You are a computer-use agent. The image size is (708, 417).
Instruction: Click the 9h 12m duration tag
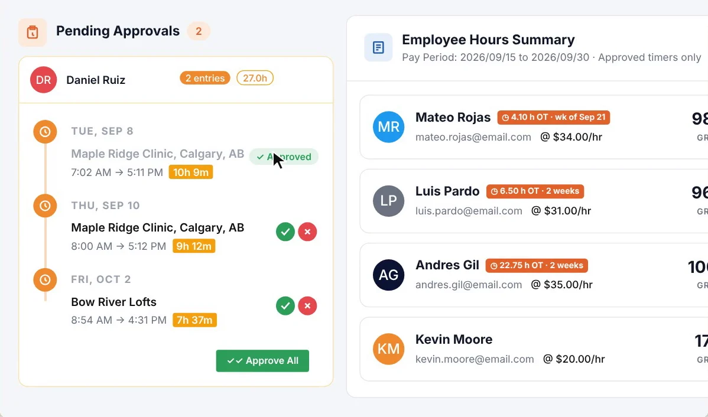(194, 246)
